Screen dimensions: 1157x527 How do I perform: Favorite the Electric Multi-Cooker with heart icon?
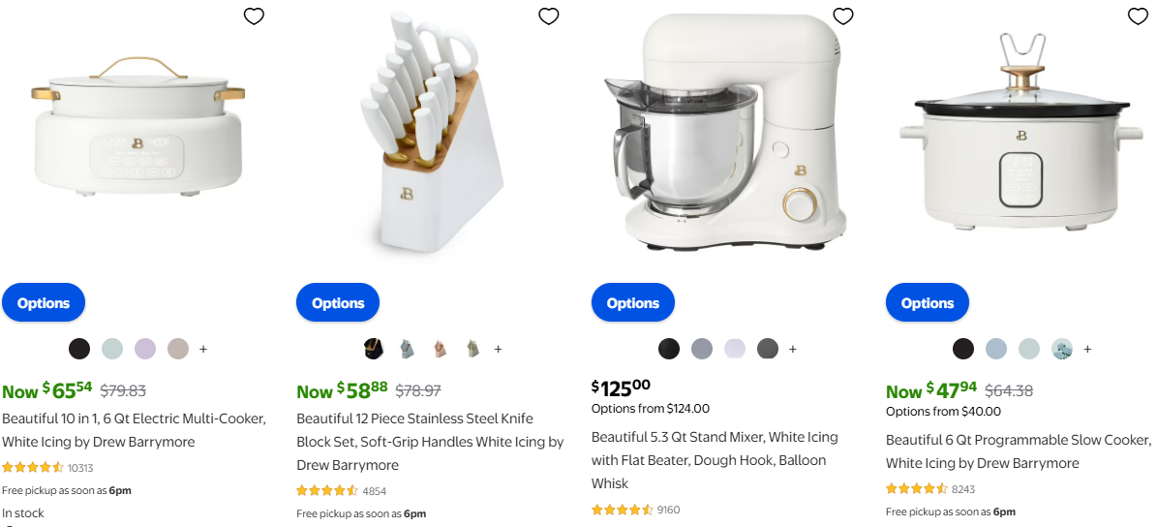point(254,16)
